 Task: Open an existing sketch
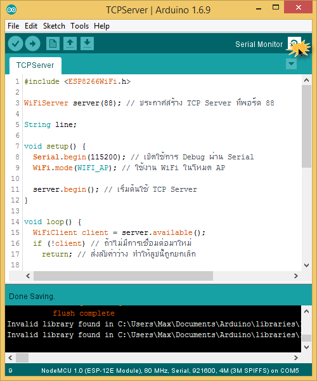click(x=70, y=43)
